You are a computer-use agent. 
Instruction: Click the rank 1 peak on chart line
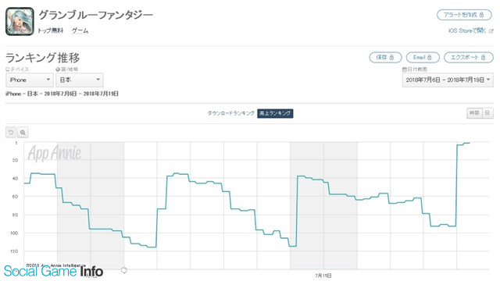click(x=466, y=144)
